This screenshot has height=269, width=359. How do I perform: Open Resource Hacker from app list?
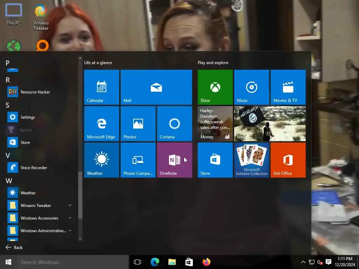pos(39,92)
